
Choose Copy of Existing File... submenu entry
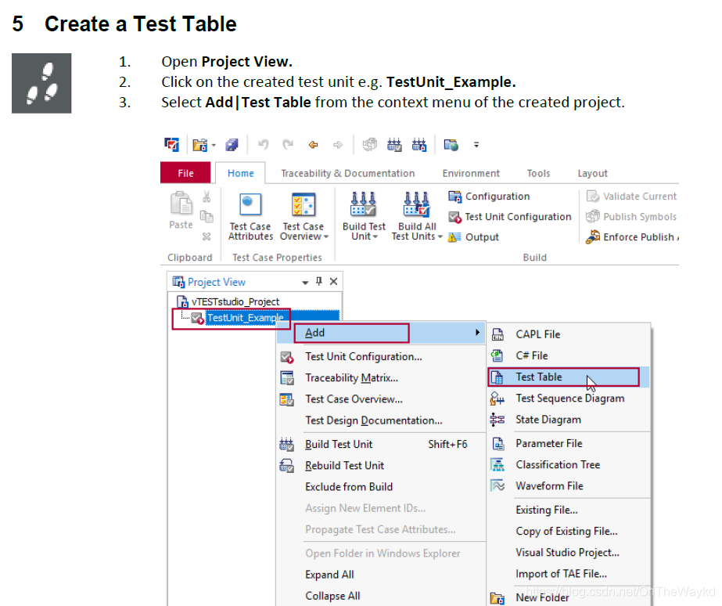tap(568, 531)
